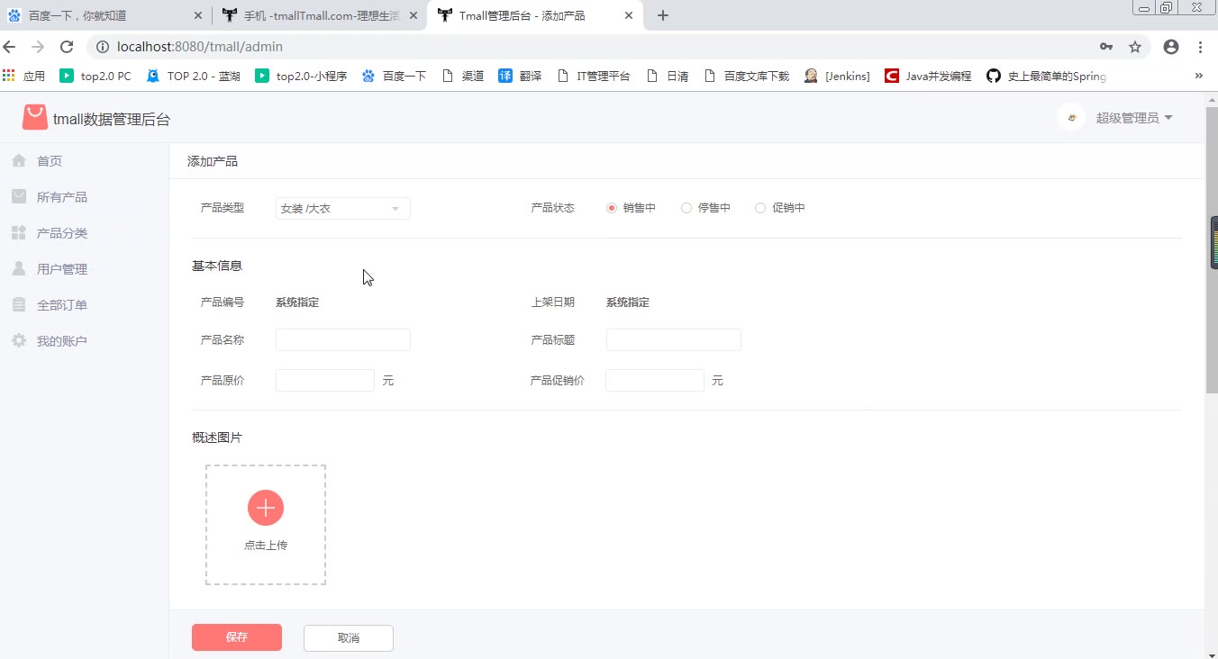
Task: Select the 销售中 radio button
Action: point(612,208)
